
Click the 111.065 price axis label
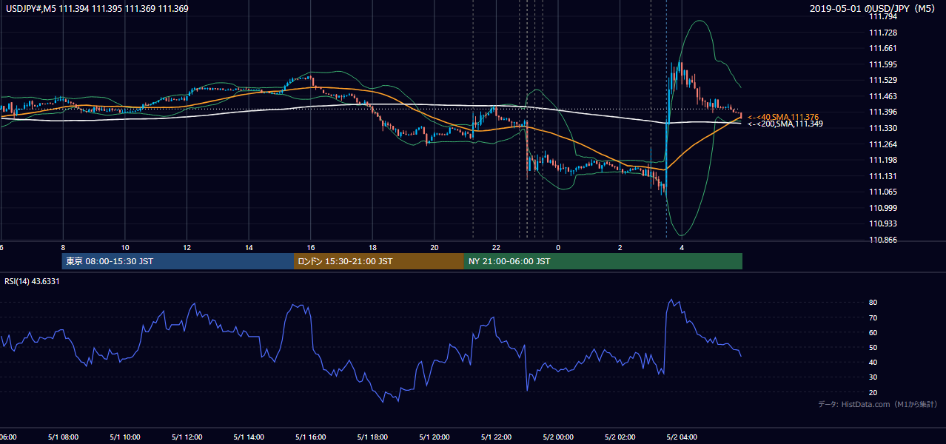point(883,192)
